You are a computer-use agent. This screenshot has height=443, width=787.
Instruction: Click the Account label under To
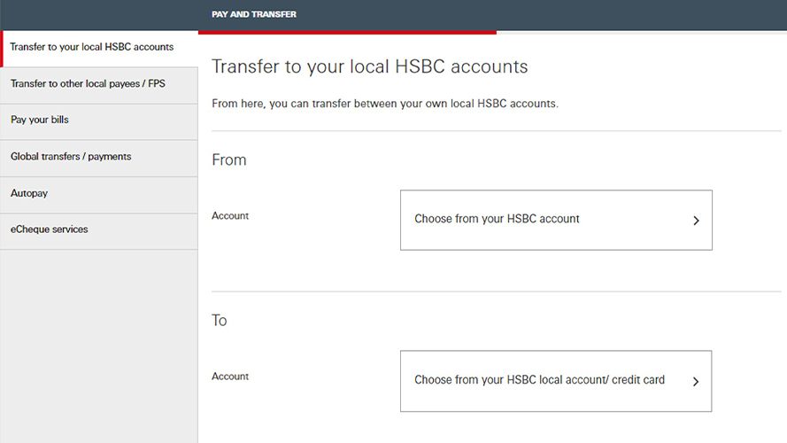click(230, 377)
